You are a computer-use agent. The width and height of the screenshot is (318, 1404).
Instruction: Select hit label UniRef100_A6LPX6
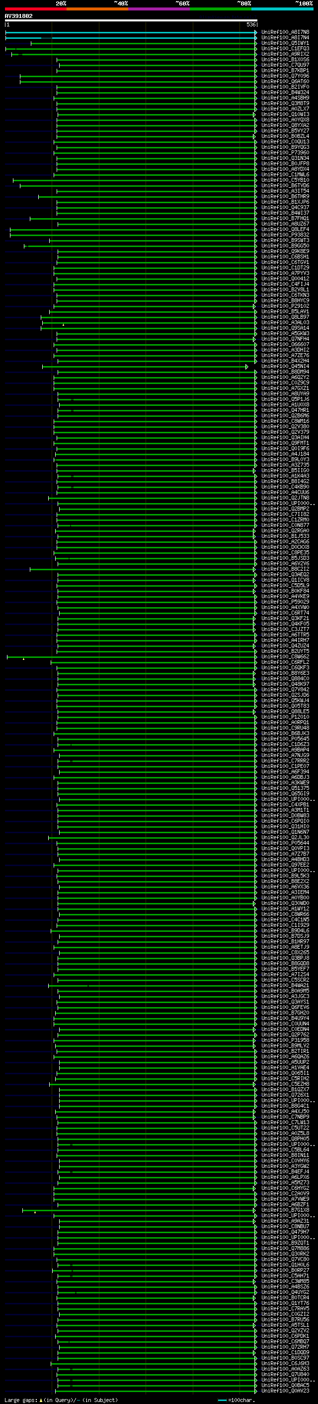click(285, 1177)
